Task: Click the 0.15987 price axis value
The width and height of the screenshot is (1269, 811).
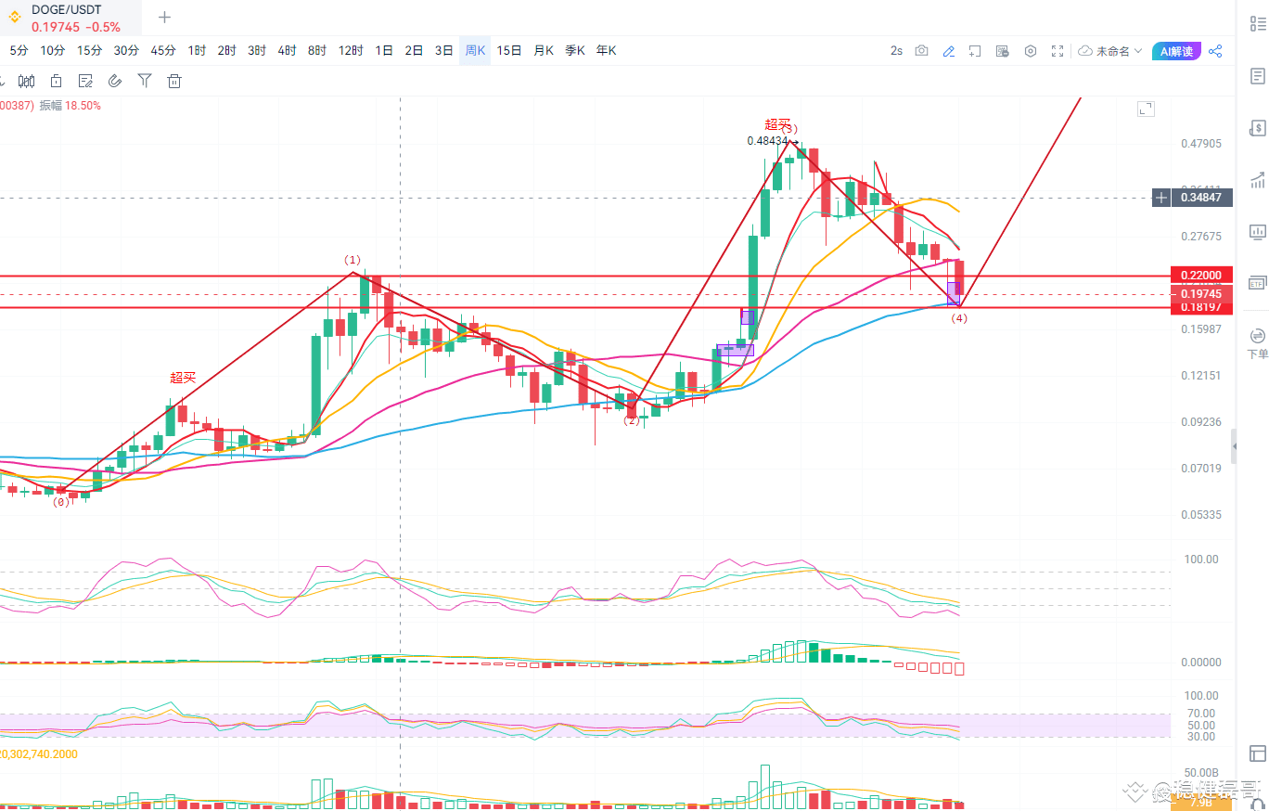Action: (x=1200, y=329)
